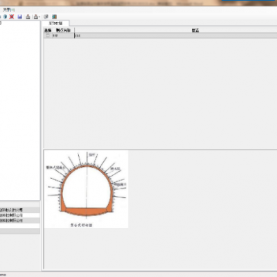
Task: Click the red X delete icon
Action: [x=12, y=17]
